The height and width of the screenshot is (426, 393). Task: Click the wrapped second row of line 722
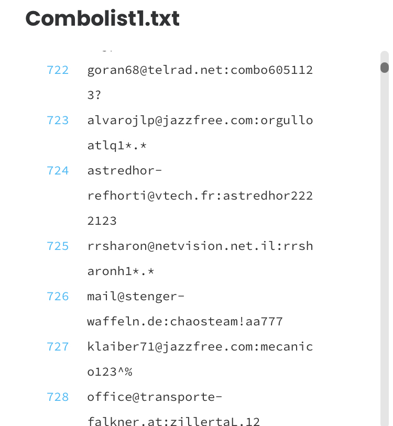tap(95, 95)
